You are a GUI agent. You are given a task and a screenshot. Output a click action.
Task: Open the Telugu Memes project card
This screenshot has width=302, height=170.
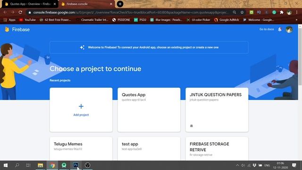pyautogui.click(x=81, y=149)
